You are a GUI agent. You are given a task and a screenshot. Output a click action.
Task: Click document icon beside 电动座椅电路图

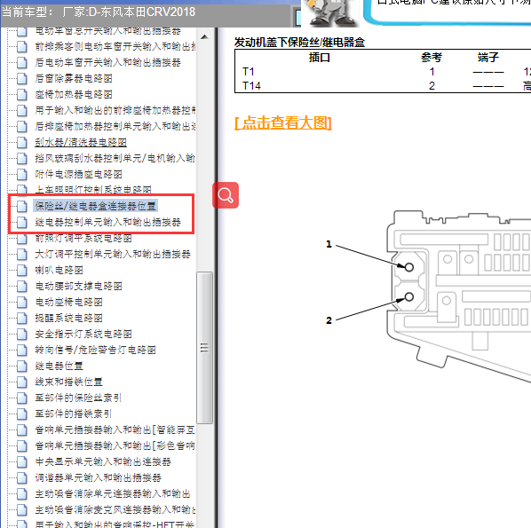pos(21,302)
